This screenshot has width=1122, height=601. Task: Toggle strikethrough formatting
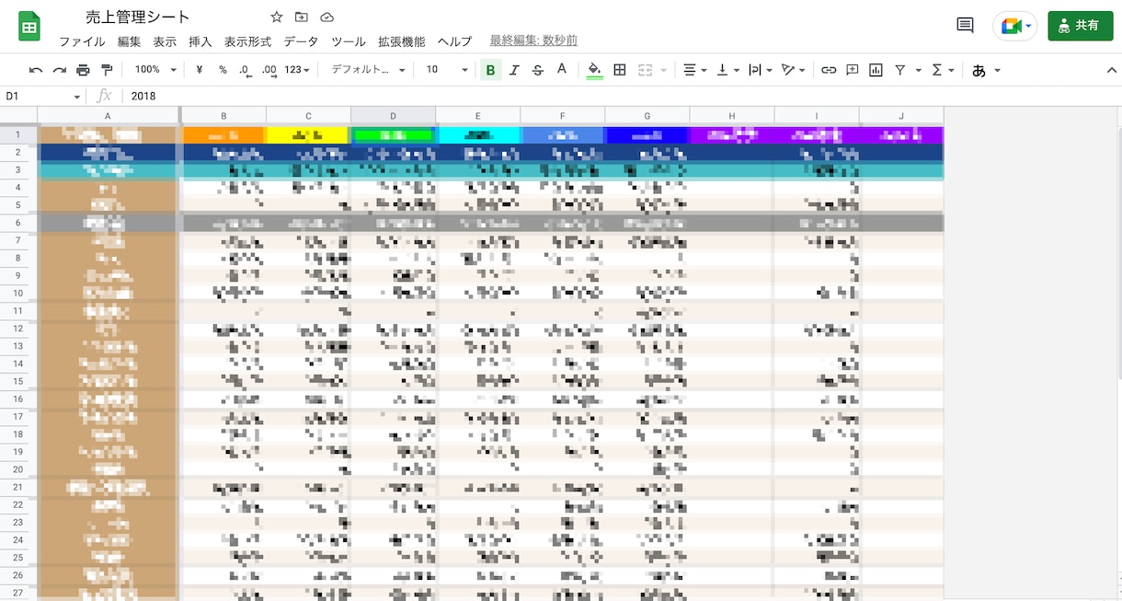click(538, 70)
